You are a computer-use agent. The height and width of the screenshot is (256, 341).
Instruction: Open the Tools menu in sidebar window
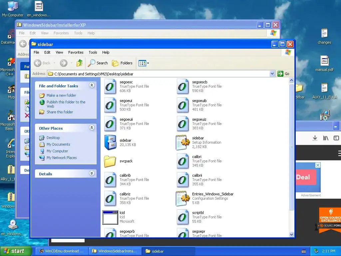tap(93, 52)
